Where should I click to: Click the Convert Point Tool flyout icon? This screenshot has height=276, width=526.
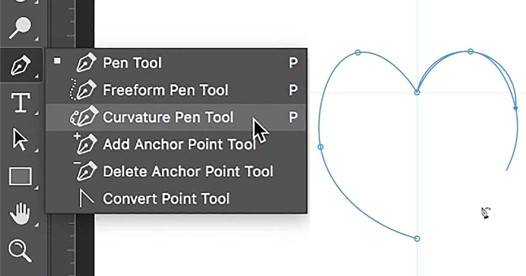tap(85, 198)
